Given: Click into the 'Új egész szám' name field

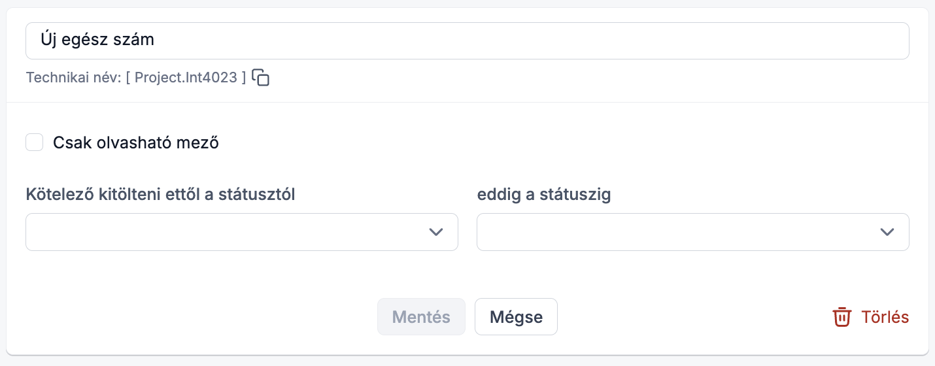Looking at the screenshot, I should 467,41.
